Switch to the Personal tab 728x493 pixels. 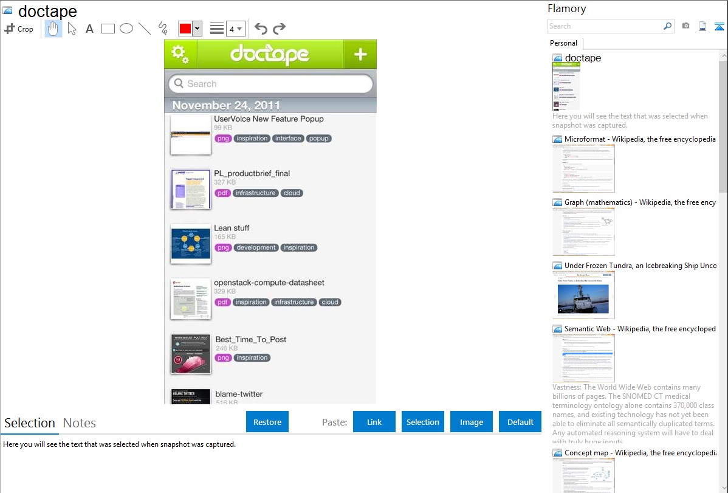[564, 43]
